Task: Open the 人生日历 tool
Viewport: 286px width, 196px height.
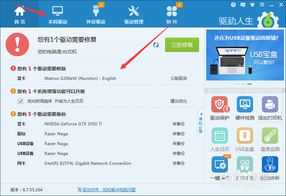Action: [220, 140]
